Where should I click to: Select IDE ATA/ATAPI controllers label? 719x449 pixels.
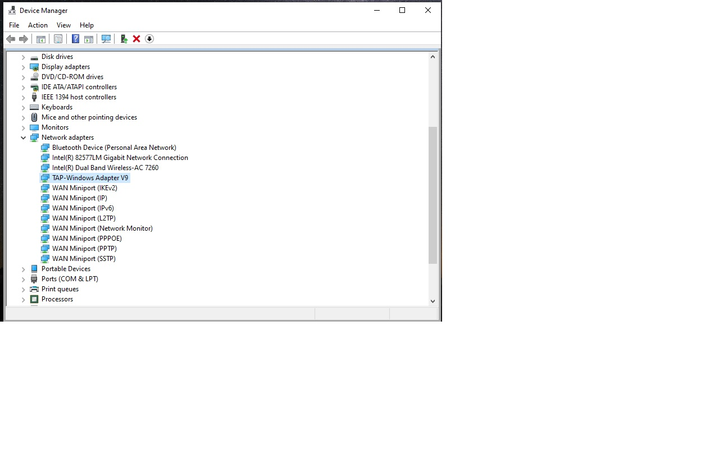[x=79, y=87]
